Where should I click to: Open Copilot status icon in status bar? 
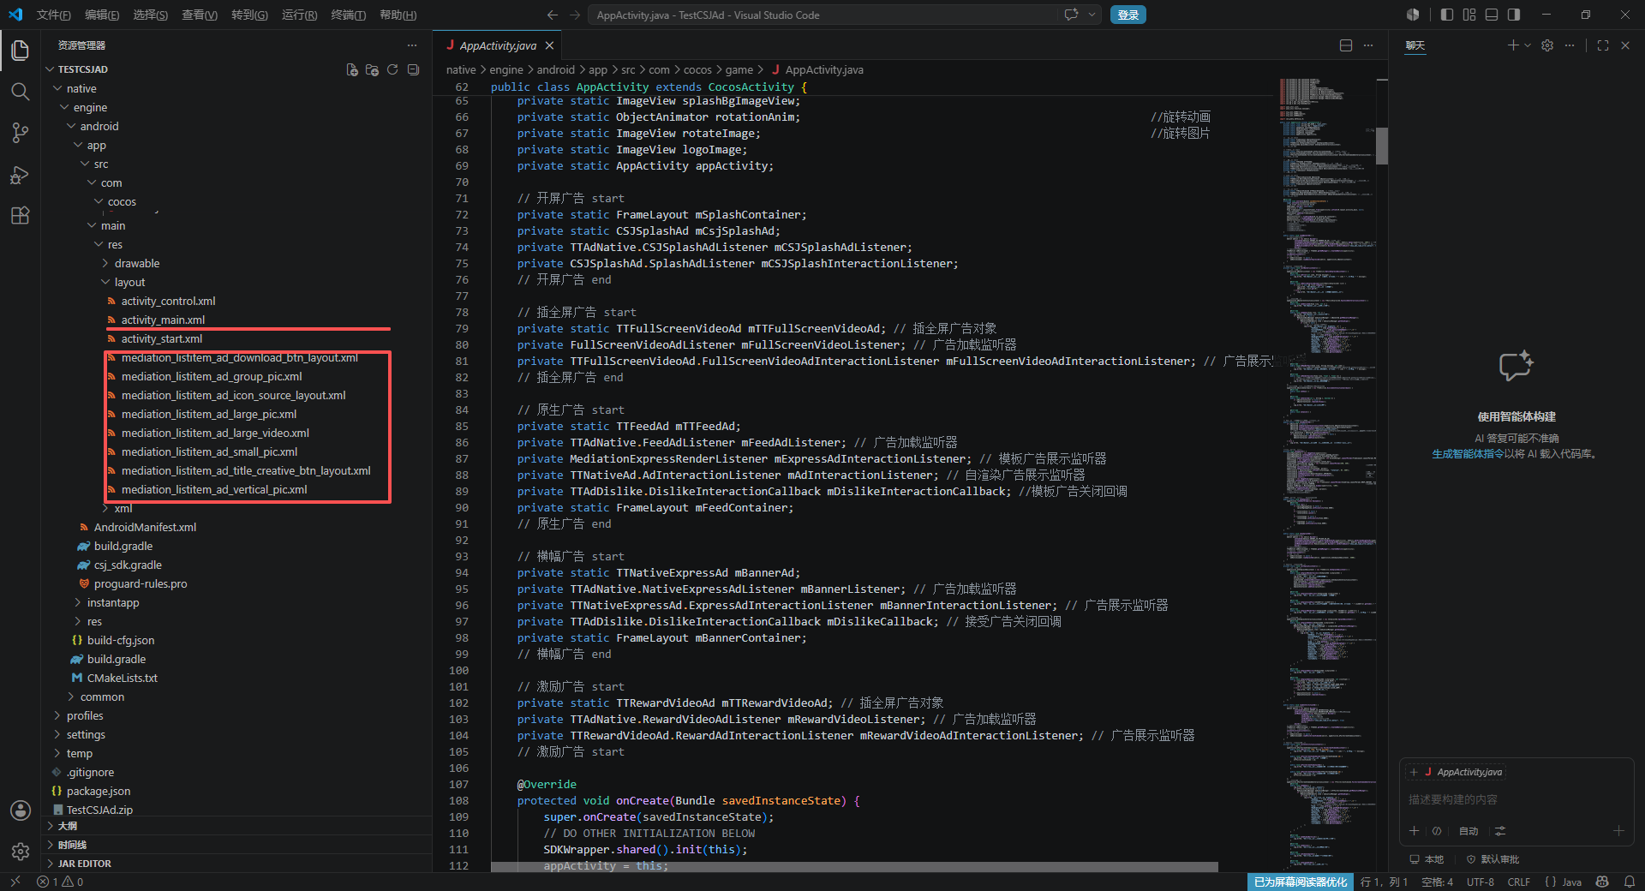click(1602, 882)
